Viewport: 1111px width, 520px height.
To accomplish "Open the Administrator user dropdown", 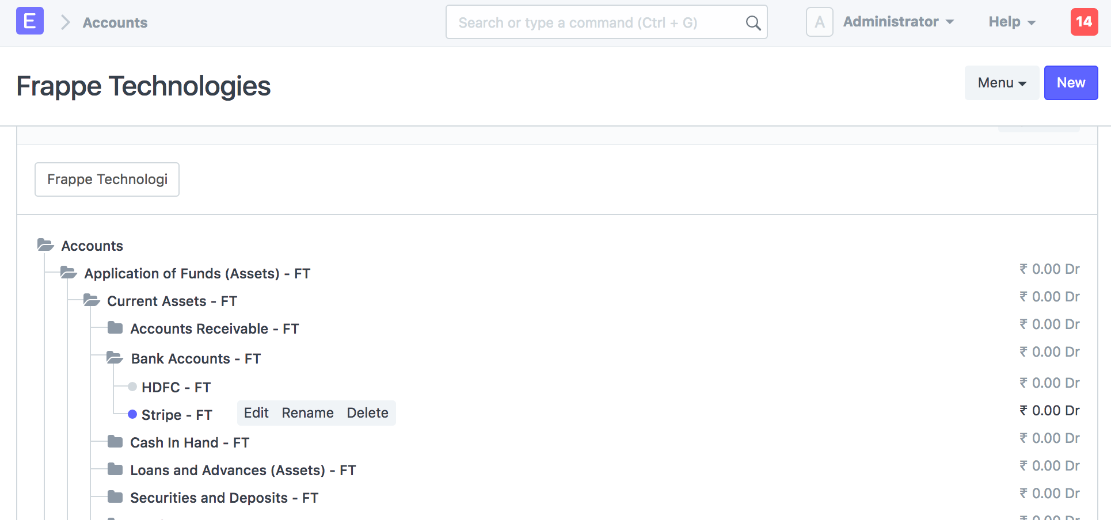I will 898,22.
